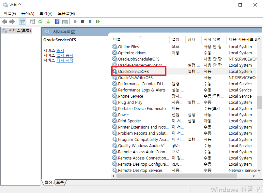The width and height of the screenshot is (263, 193).
Task: Click the 수동(트리... cell for Phone Service
Action: tap(213, 96)
